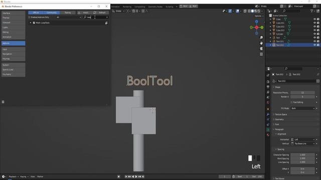321x180 pixels.
Task: Disable Cube.002 in renders camera icon
Action: 318,26
